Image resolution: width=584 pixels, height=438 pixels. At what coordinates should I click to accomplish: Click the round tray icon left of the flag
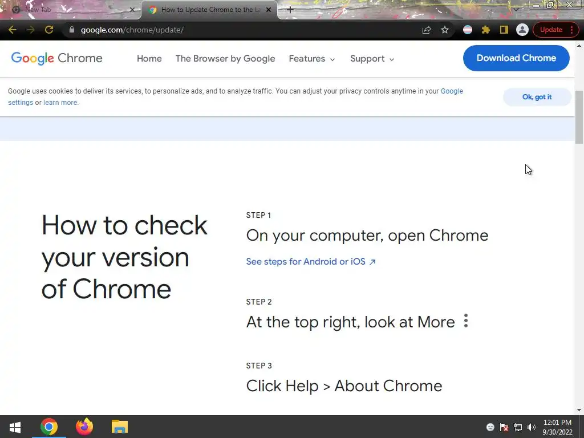[490, 427]
